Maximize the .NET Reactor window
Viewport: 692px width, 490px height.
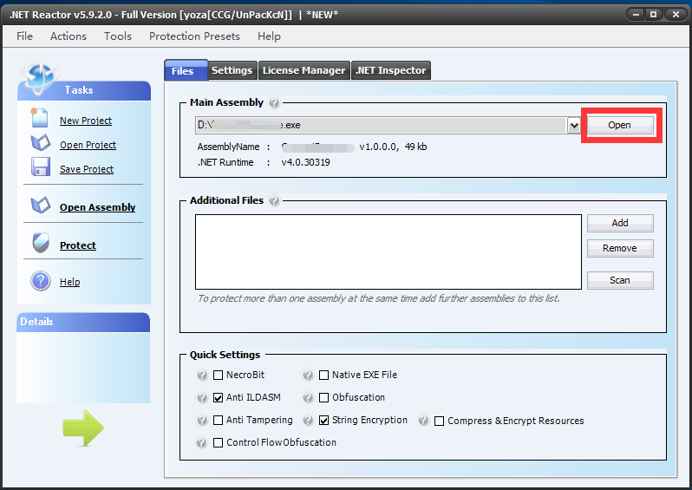click(654, 15)
